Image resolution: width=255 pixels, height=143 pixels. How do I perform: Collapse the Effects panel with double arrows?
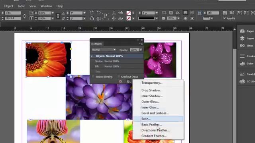pos(137,40)
